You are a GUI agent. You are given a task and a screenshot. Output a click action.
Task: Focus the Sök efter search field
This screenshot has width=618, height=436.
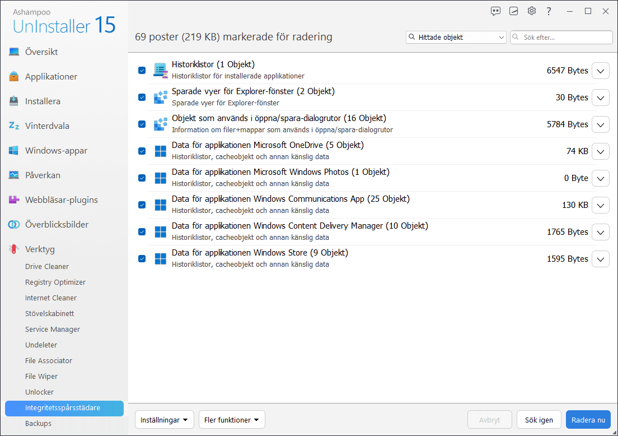click(561, 37)
